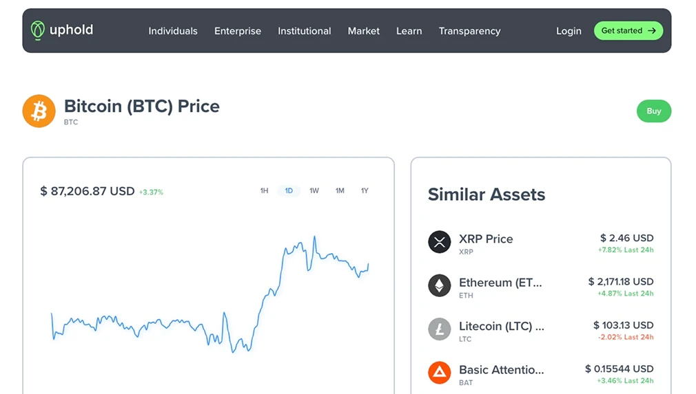Select the 1H chart timeframe
Viewport: 696px width, 394px height.
click(264, 190)
